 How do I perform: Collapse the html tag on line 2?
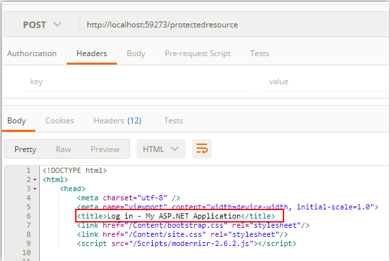pos(35,179)
